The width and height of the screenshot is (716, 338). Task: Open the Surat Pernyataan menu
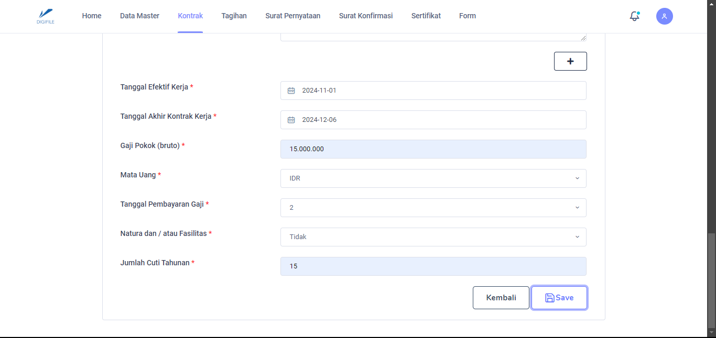(292, 16)
